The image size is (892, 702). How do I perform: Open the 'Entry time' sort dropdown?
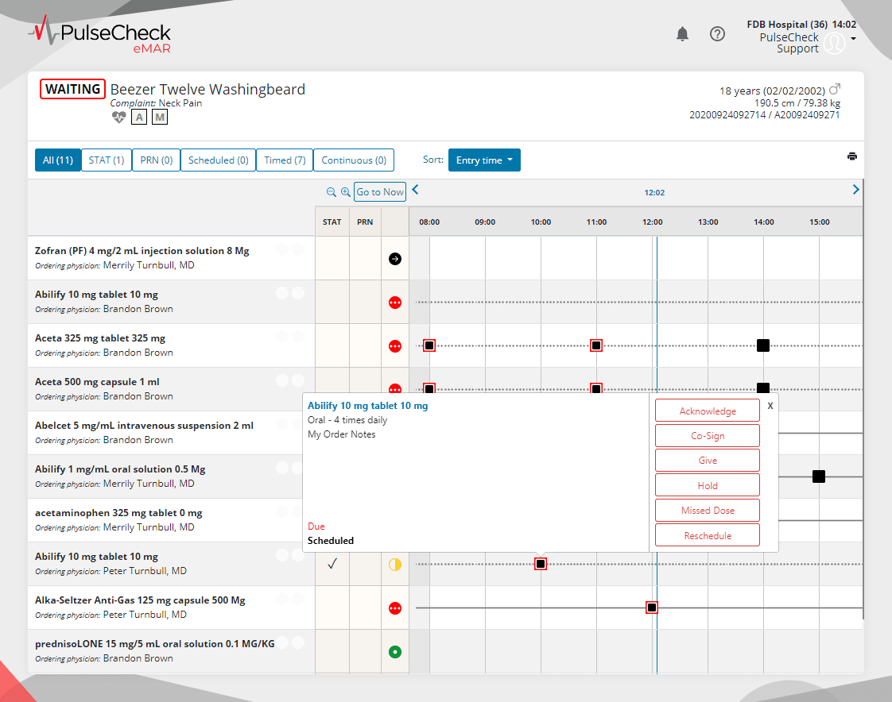coord(484,160)
